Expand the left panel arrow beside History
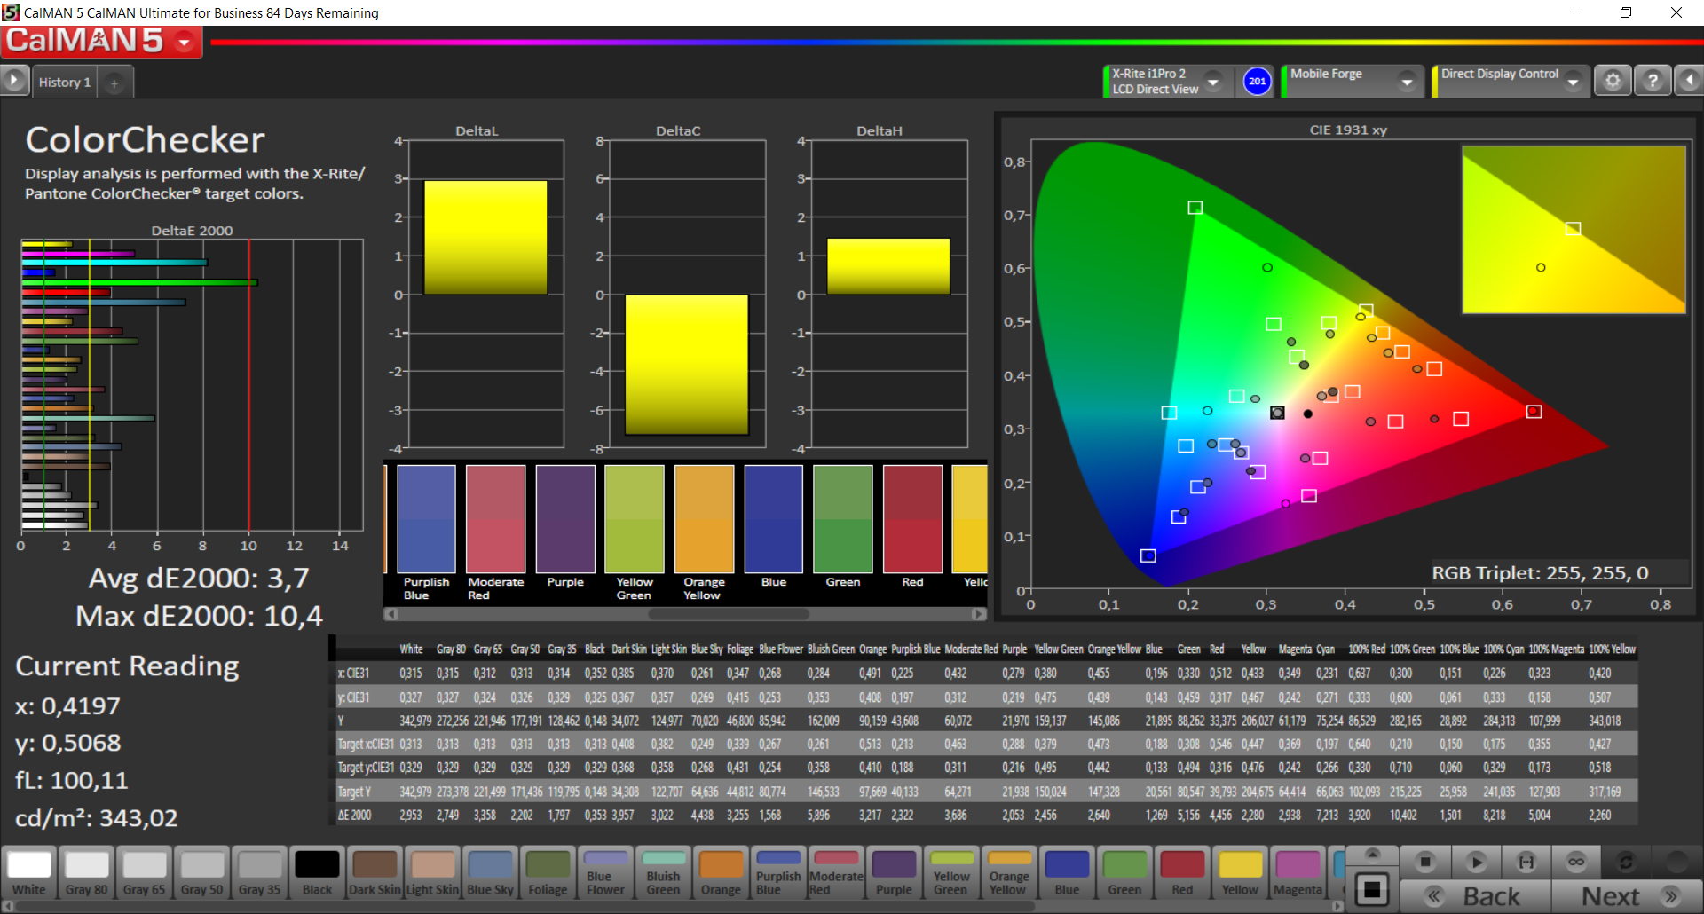Image resolution: width=1704 pixels, height=914 pixels. [x=14, y=81]
